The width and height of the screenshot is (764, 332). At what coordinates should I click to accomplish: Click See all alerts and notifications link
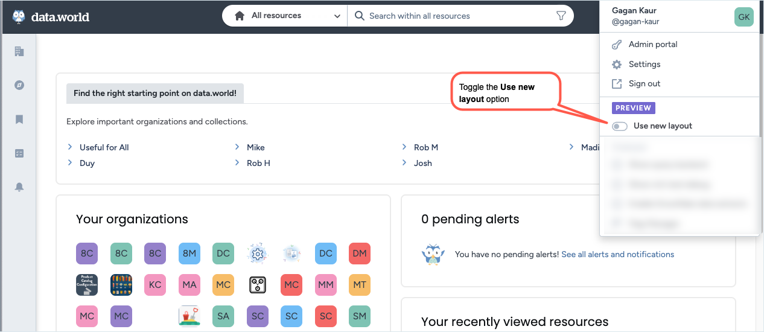tap(617, 254)
